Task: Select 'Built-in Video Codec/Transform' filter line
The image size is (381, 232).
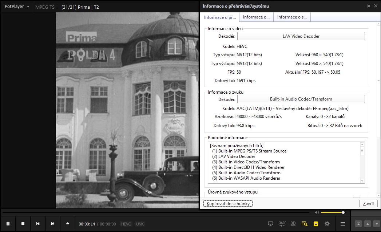Action: (x=246, y=162)
